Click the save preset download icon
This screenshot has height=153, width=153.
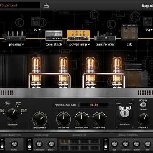point(46,5)
